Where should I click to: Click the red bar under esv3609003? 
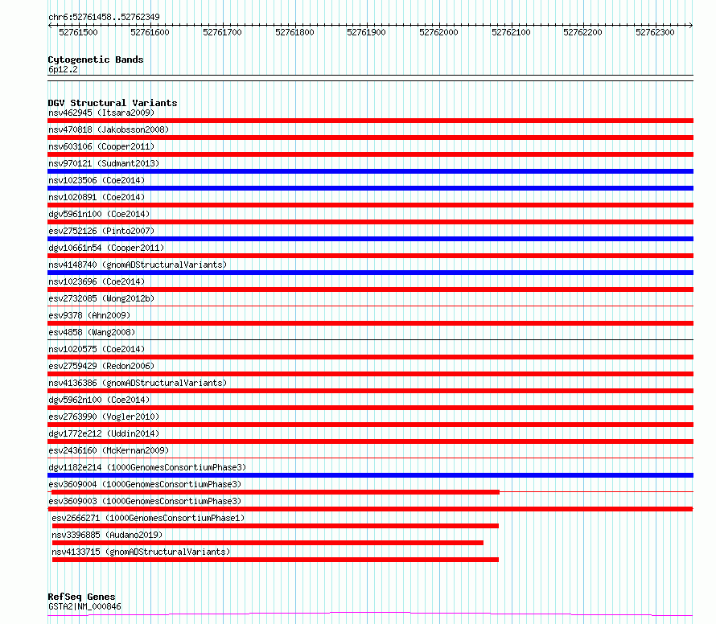pyautogui.click(x=370, y=509)
